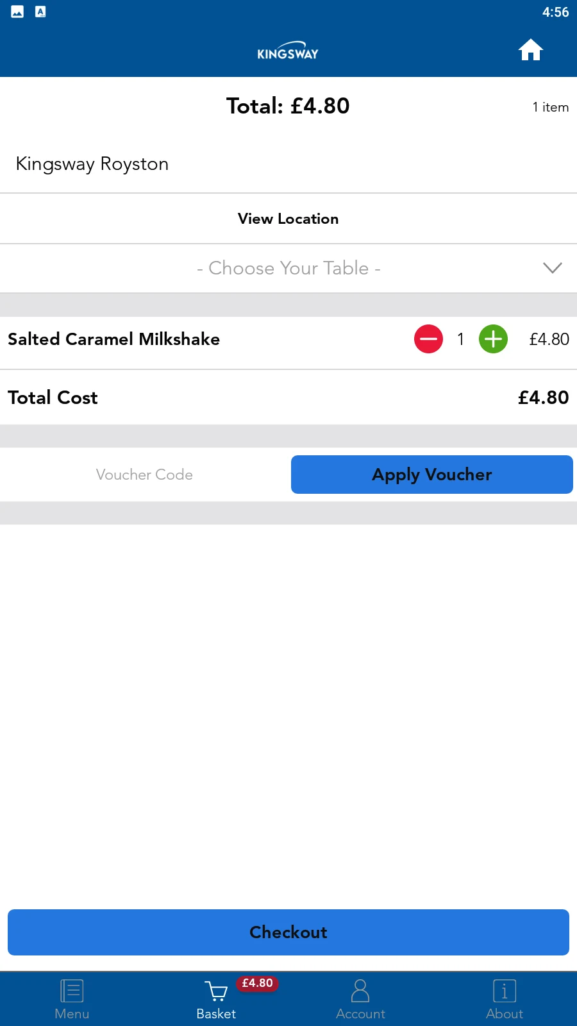This screenshot has width=577, height=1026.
Task: Open the About info tab
Action: 505,999
